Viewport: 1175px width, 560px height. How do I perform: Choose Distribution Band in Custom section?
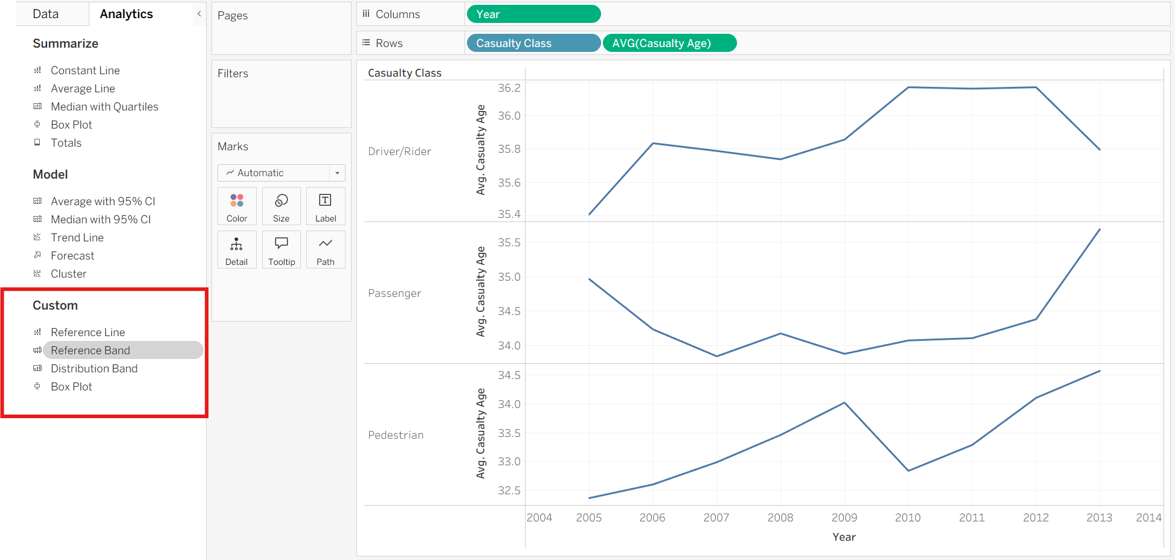(x=94, y=368)
